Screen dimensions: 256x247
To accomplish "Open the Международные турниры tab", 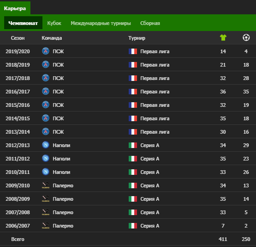I will pyautogui.click(x=101, y=23).
